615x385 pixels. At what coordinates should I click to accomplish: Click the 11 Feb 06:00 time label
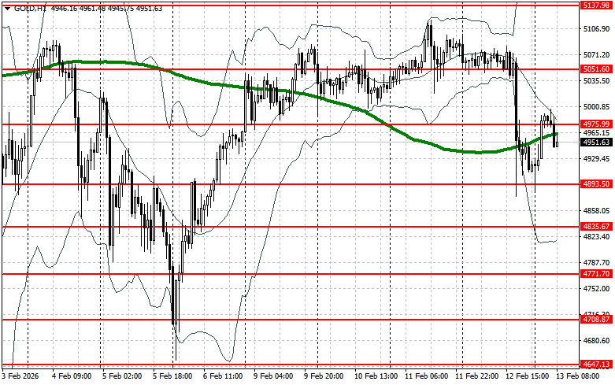pyautogui.click(x=426, y=376)
